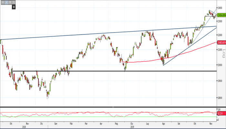Click the red RSI overbought line
This screenshot has width=226, height=129.
(x=97, y=113)
